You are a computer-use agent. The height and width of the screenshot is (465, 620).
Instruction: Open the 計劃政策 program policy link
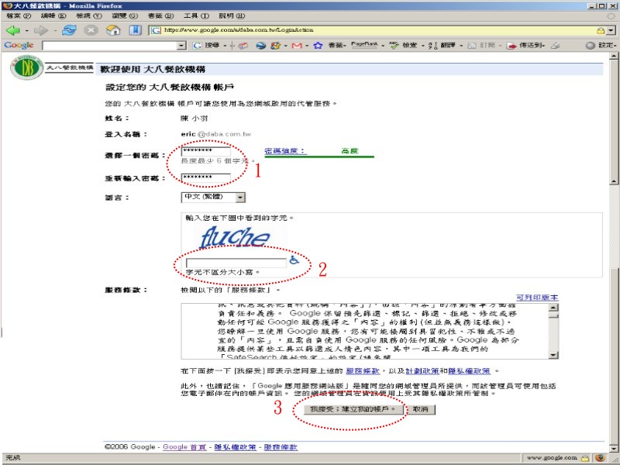point(422,371)
